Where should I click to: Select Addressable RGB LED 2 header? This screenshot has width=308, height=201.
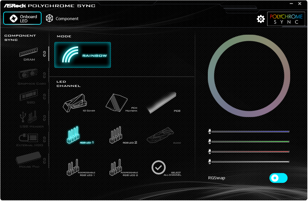click(x=124, y=168)
